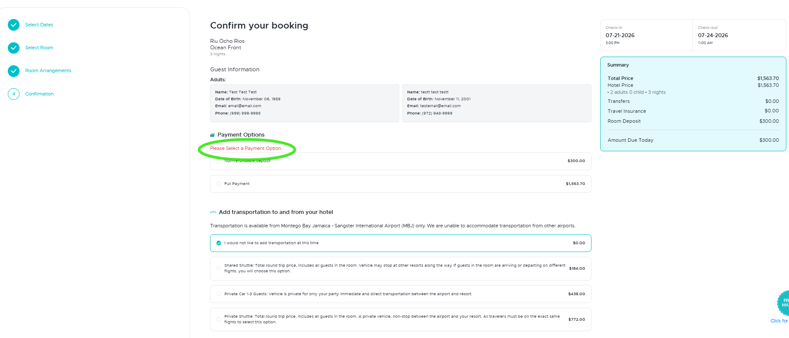The image size is (789, 338).
Task: Select the Full Payment radio button
Action: click(x=219, y=184)
